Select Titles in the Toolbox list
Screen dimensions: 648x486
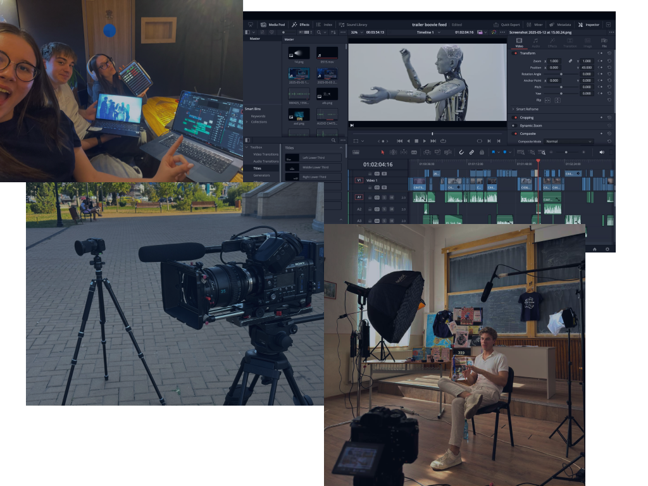[x=257, y=168]
